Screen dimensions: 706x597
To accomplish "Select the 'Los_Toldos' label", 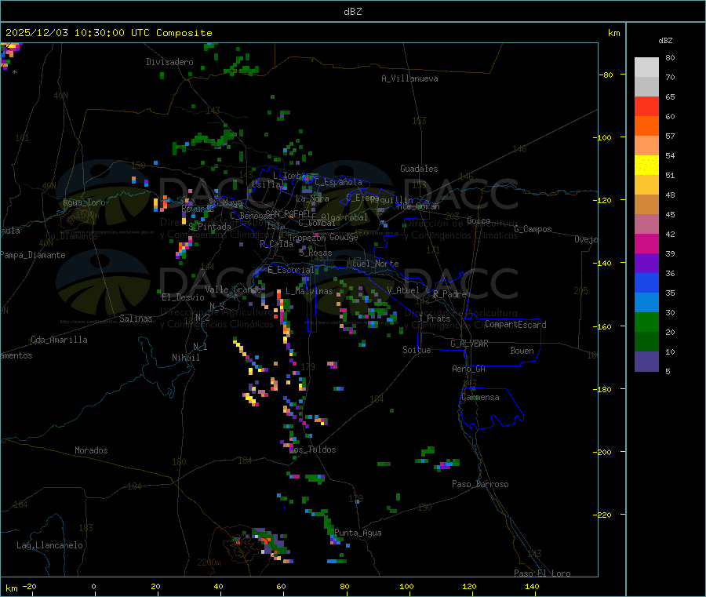I will tap(312, 450).
